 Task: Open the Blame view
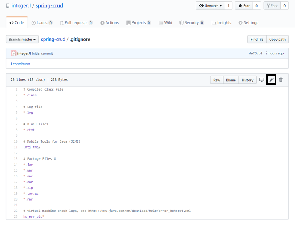(x=231, y=80)
